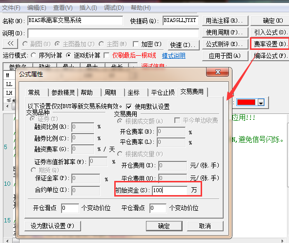Click the 融券比例(C) field
Viewport: 289px width, 243px height.
pyautogui.click(x=83, y=138)
